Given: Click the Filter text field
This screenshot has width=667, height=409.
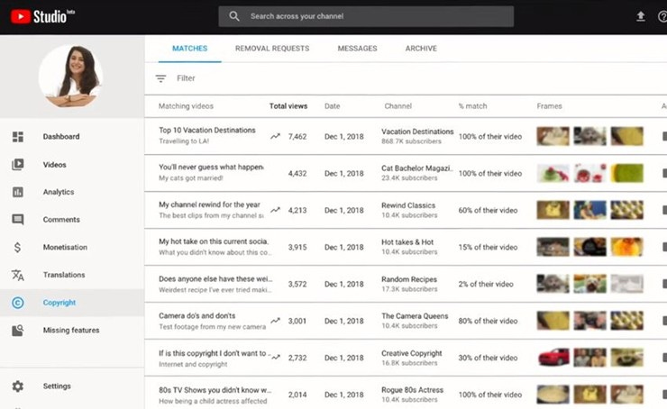Looking at the screenshot, I should pos(186,78).
